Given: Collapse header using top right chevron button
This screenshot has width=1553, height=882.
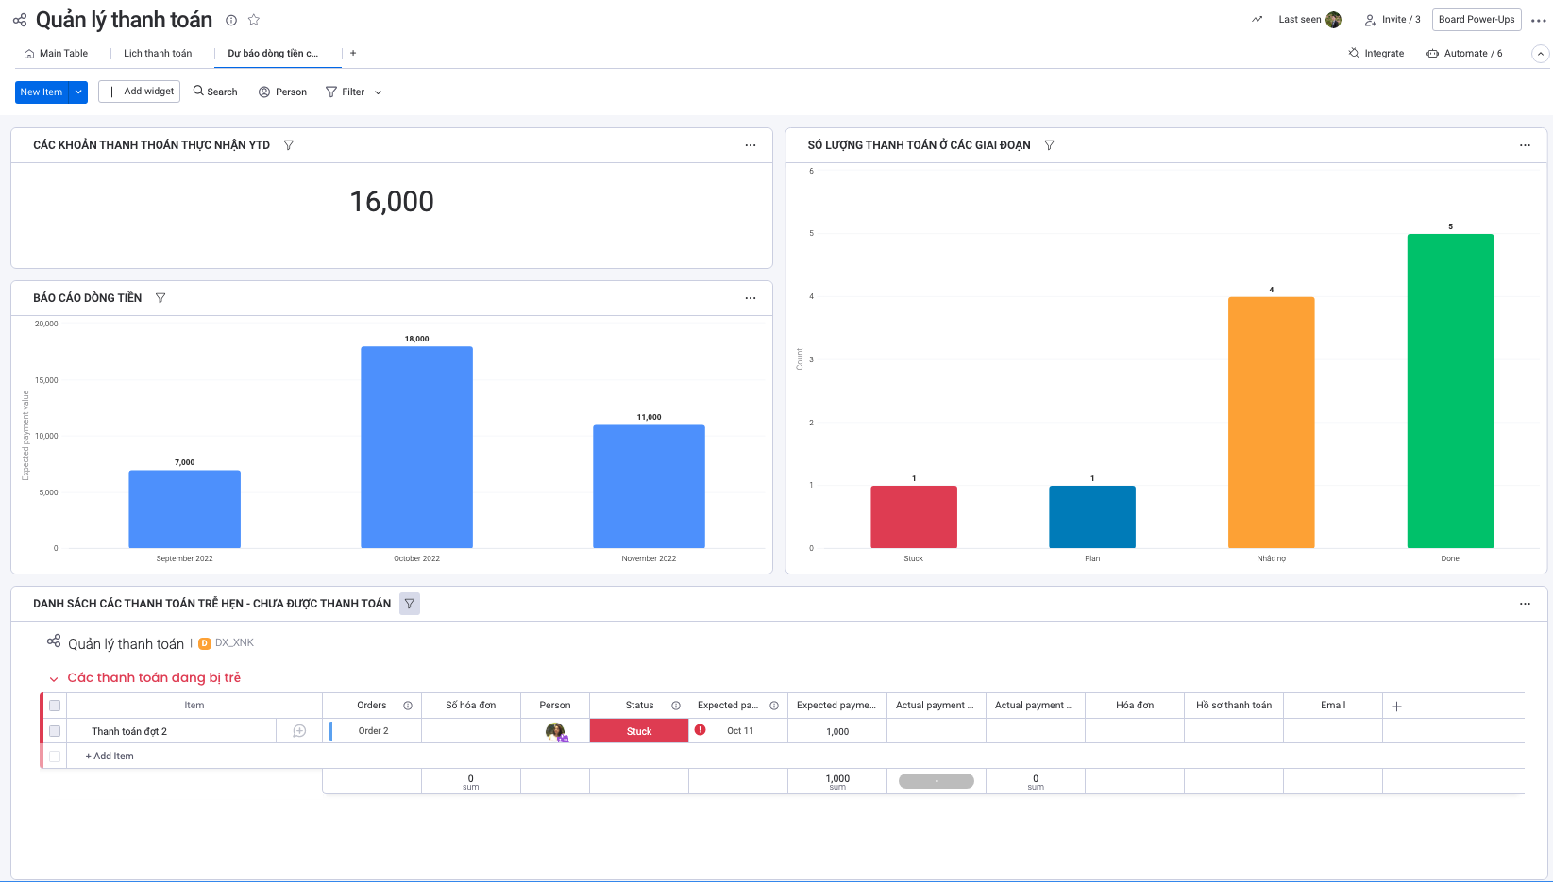Looking at the screenshot, I should coord(1540,54).
